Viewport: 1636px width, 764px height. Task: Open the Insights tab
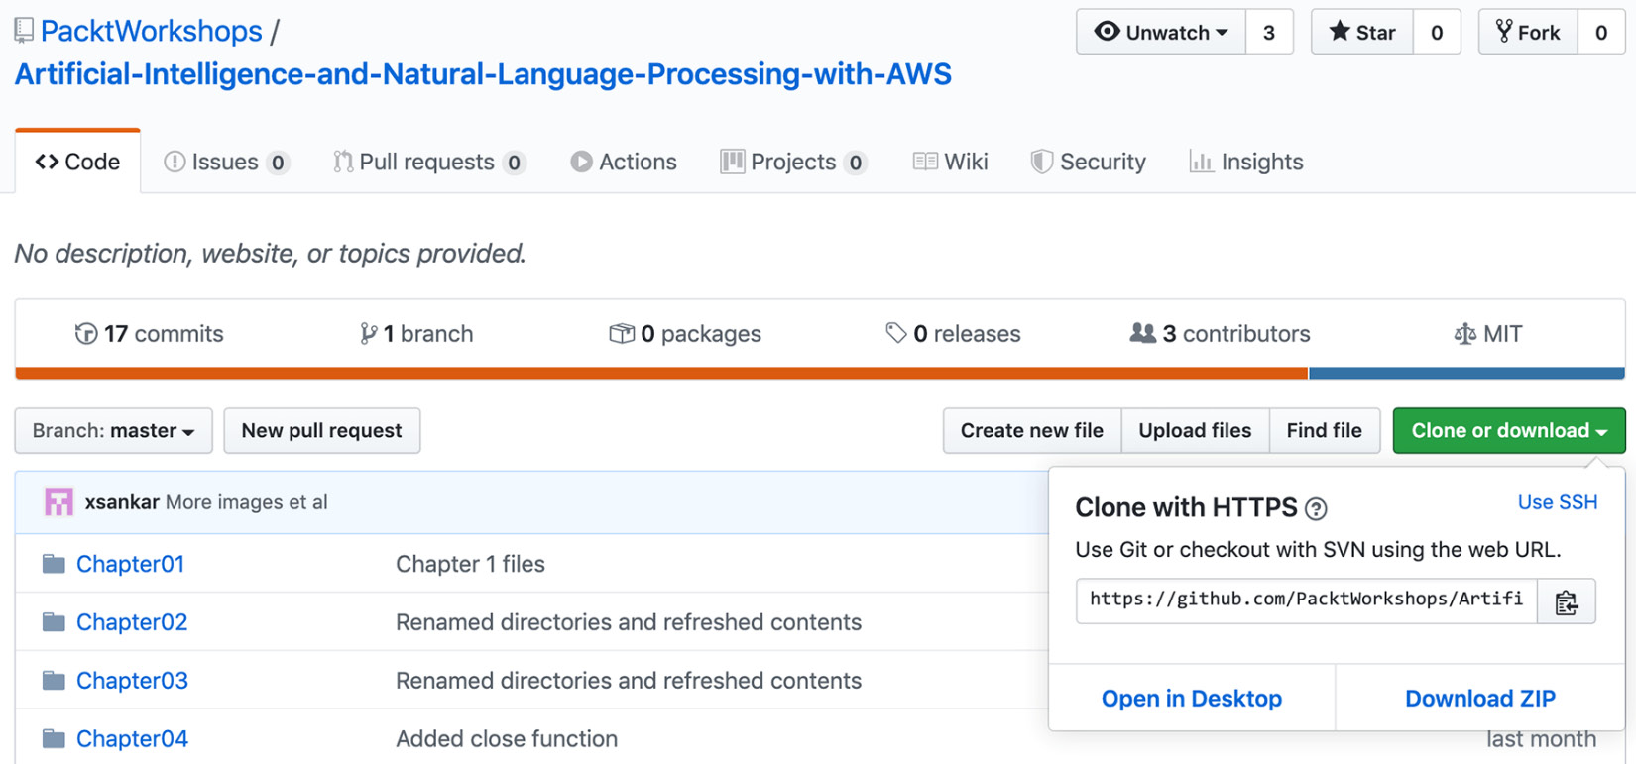tap(1246, 162)
